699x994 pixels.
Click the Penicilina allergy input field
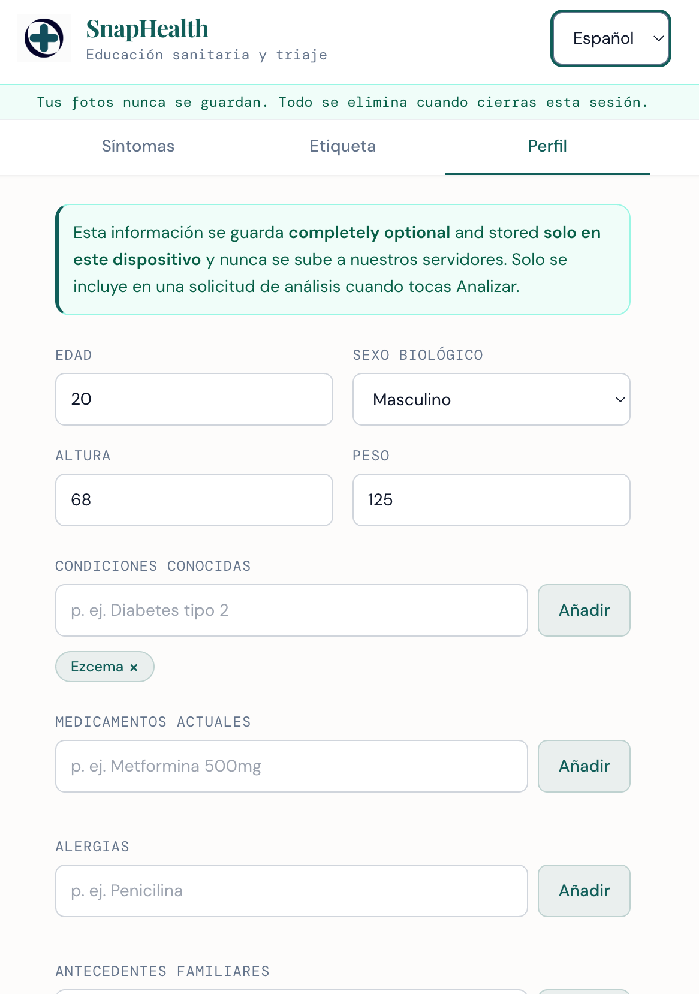click(x=291, y=891)
